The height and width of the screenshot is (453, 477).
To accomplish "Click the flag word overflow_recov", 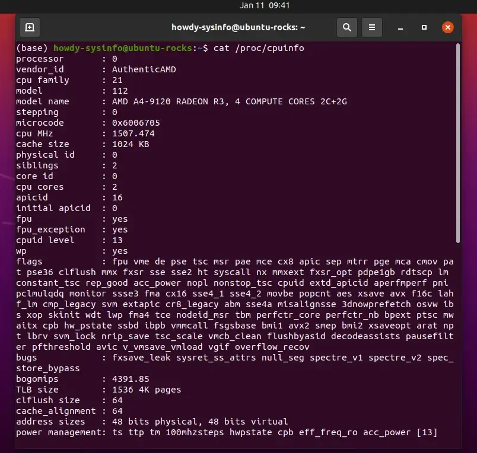I will 272,347.
